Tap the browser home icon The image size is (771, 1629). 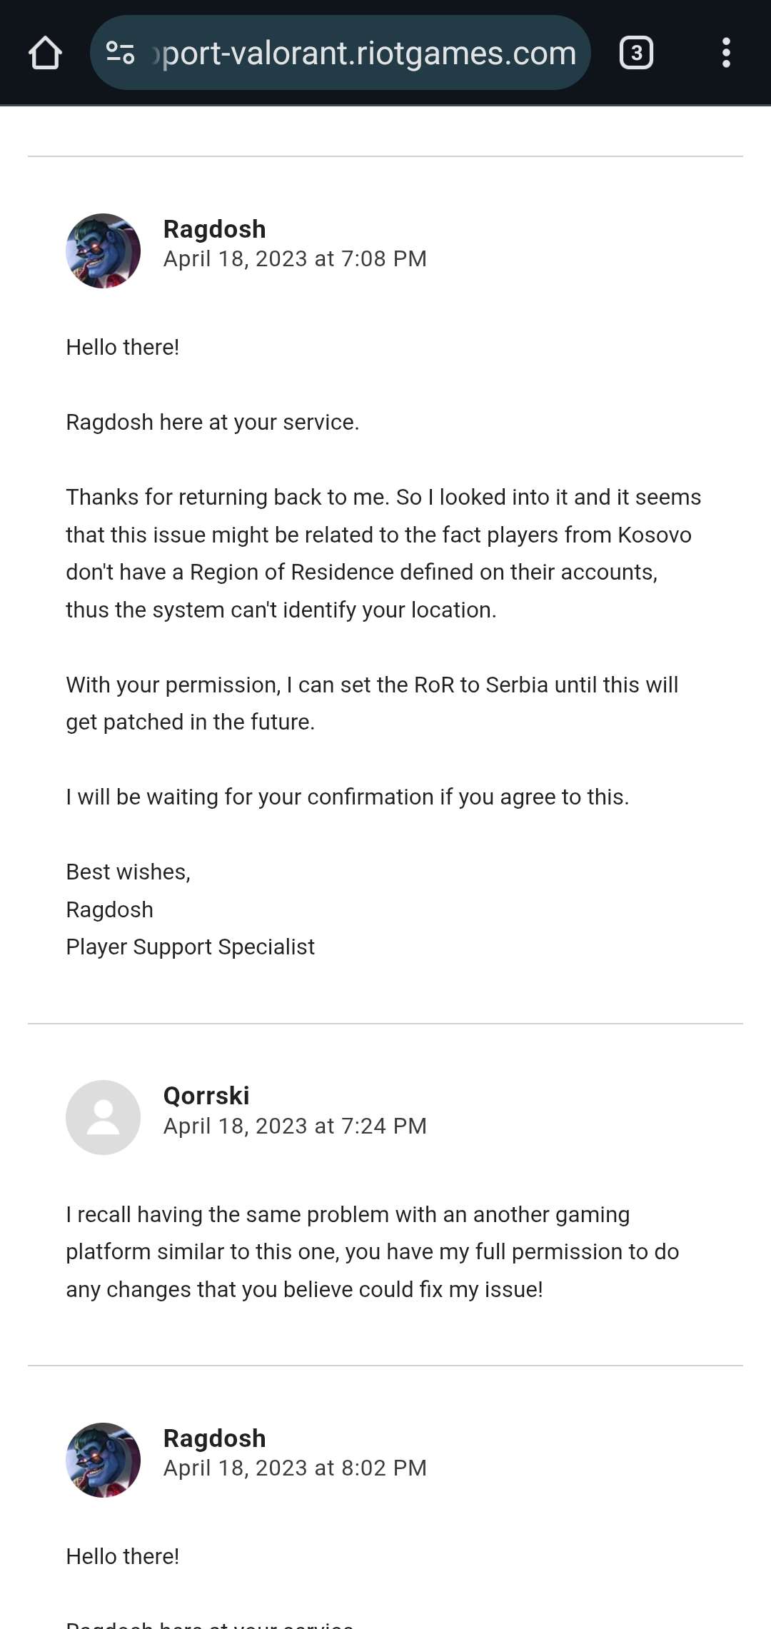tap(45, 53)
